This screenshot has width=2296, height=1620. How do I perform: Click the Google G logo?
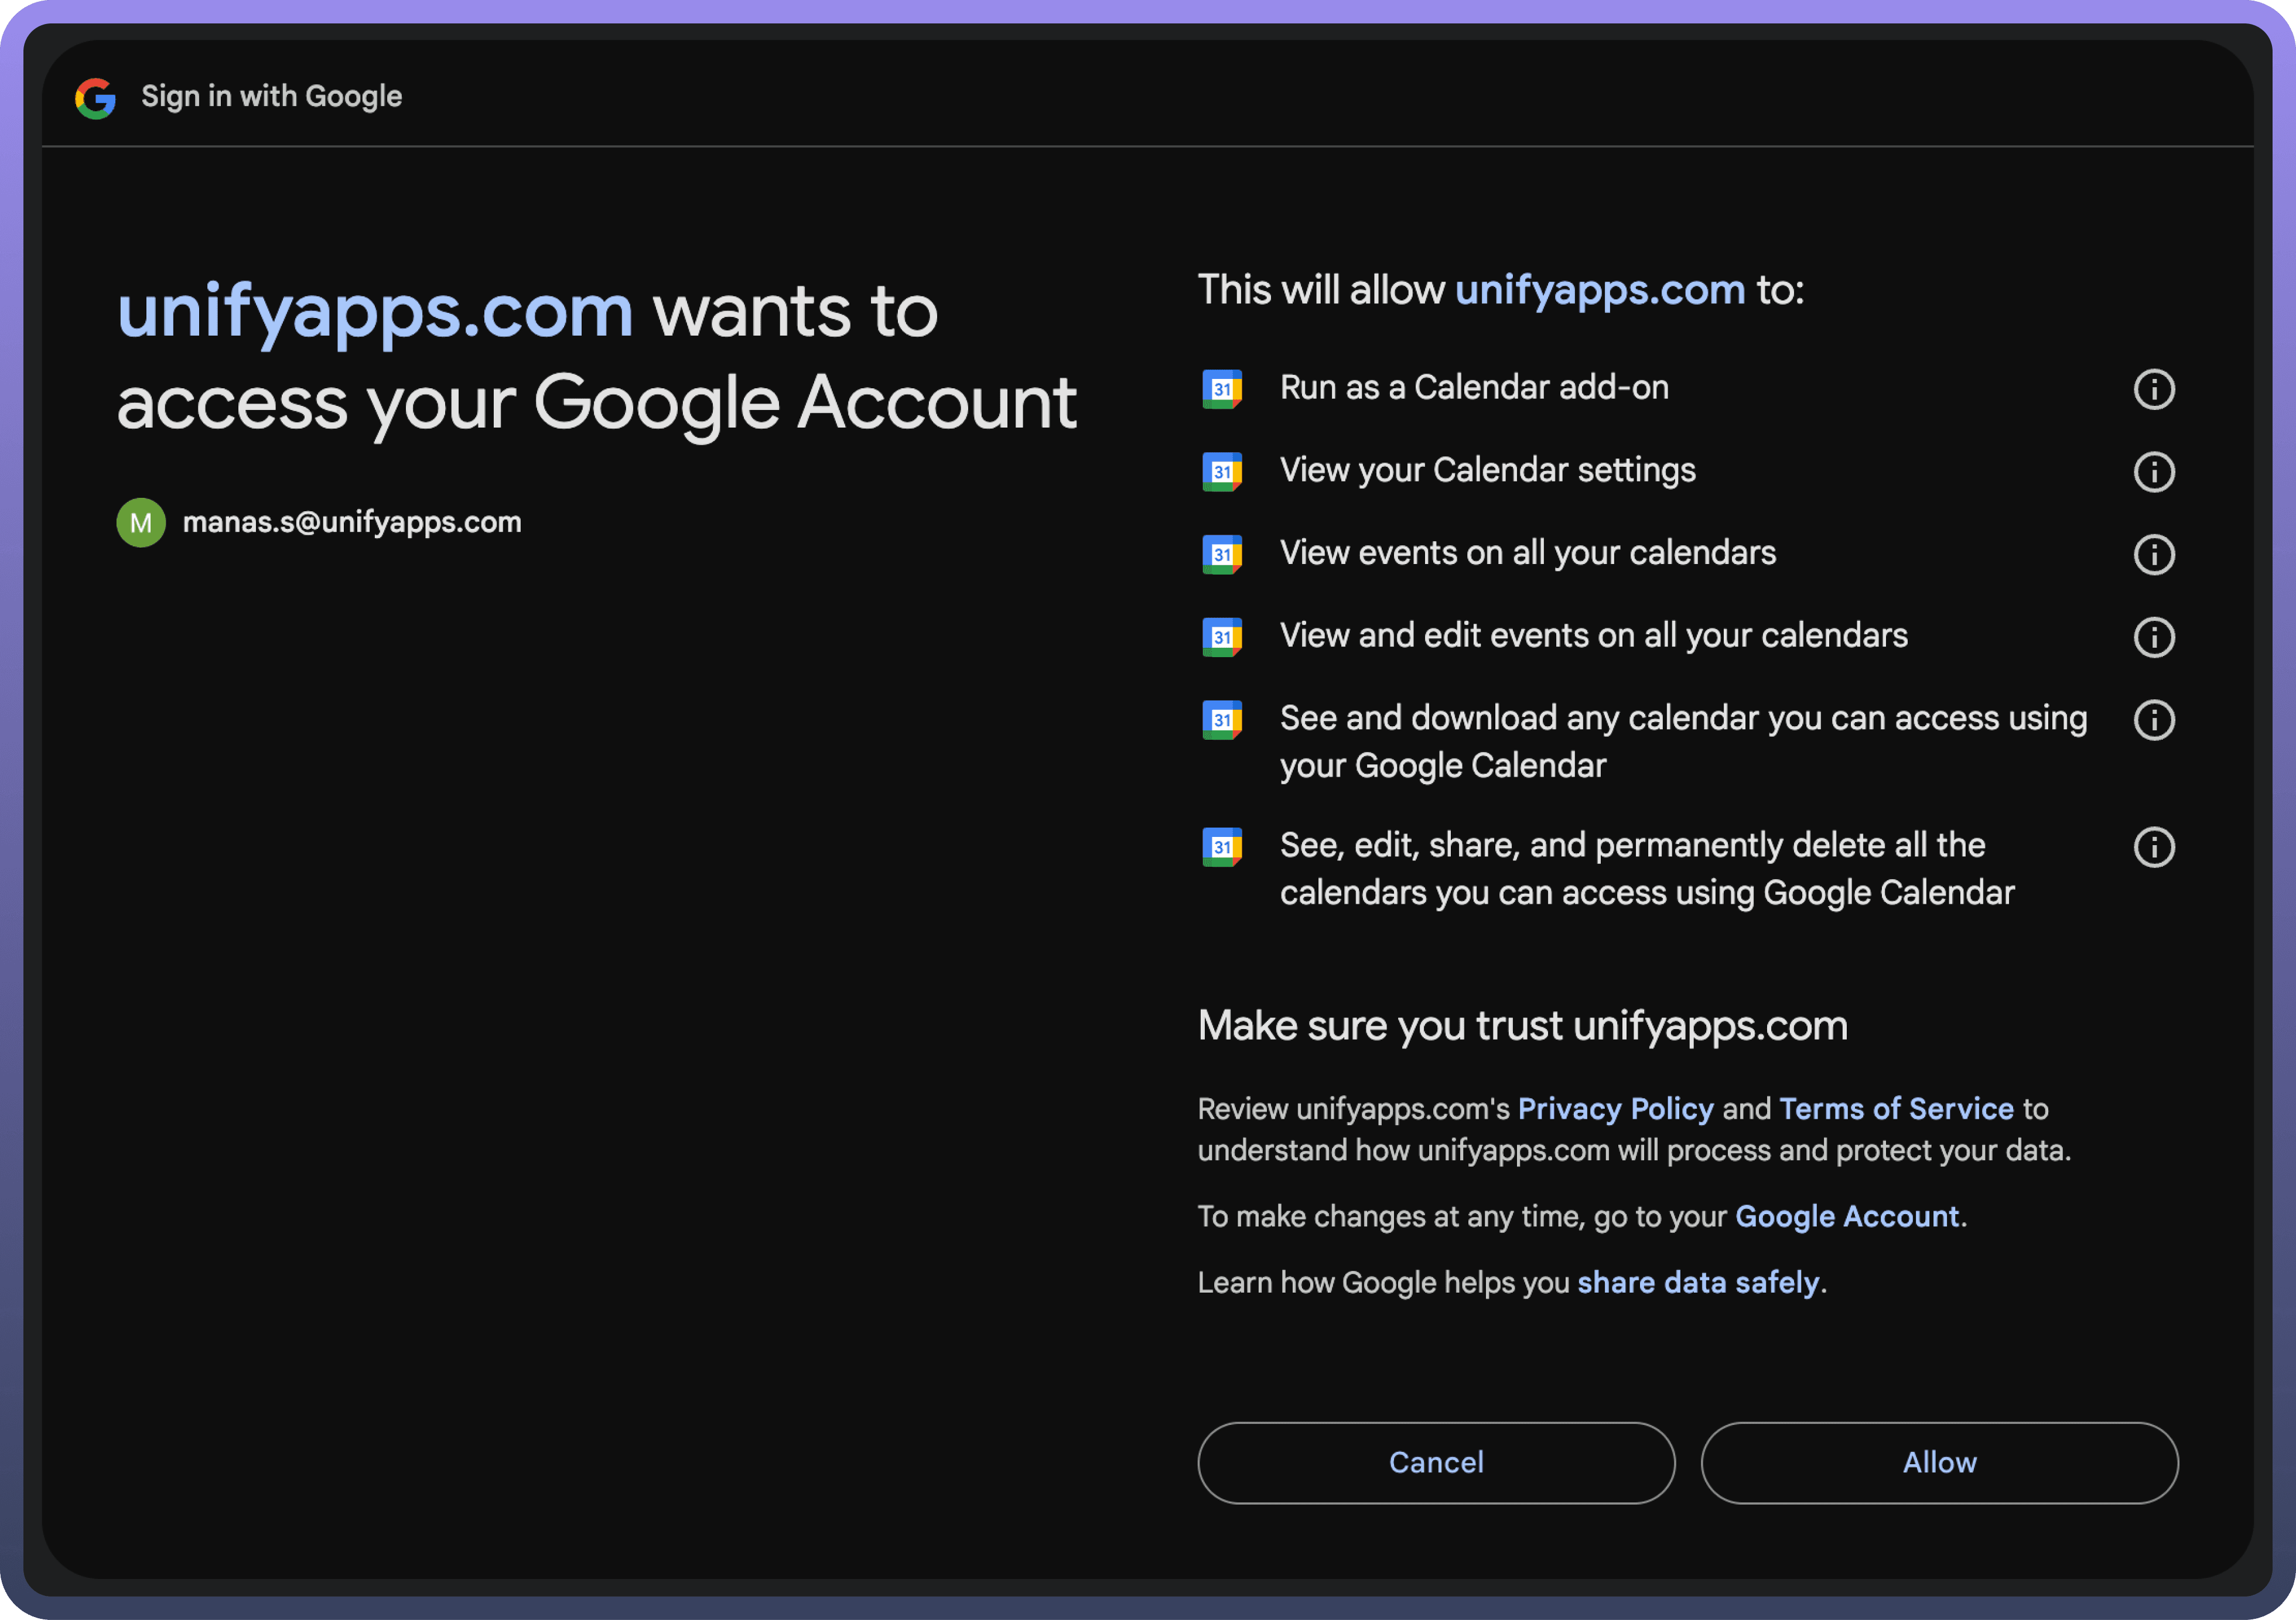96,98
